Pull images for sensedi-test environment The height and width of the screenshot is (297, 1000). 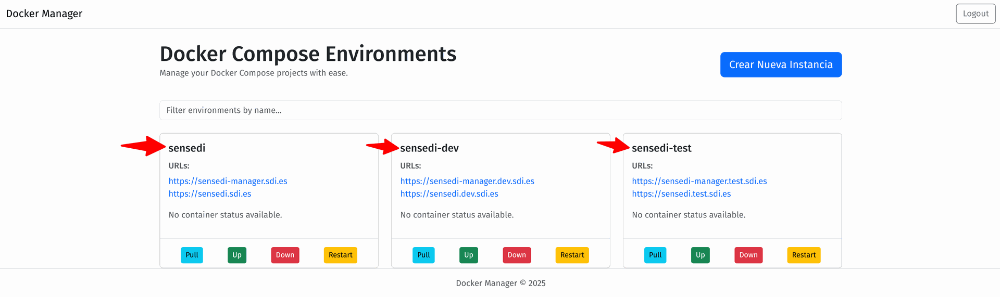(x=655, y=255)
